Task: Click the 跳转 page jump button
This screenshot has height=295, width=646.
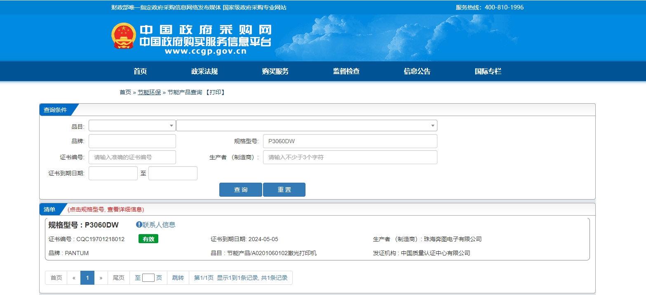Action: (178, 278)
